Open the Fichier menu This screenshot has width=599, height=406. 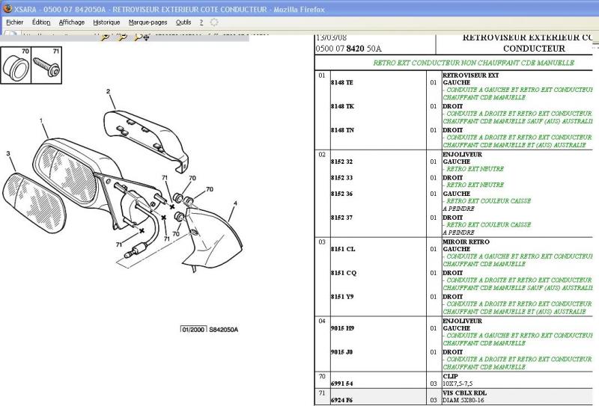(x=15, y=22)
